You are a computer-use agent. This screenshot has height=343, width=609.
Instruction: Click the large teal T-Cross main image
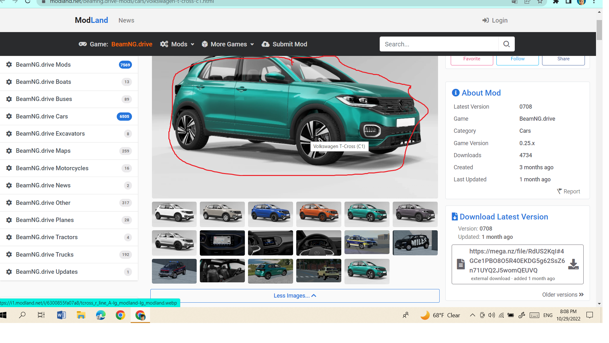tap(295, 127)
